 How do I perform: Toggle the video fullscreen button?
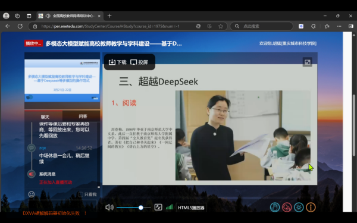[158, 207]
